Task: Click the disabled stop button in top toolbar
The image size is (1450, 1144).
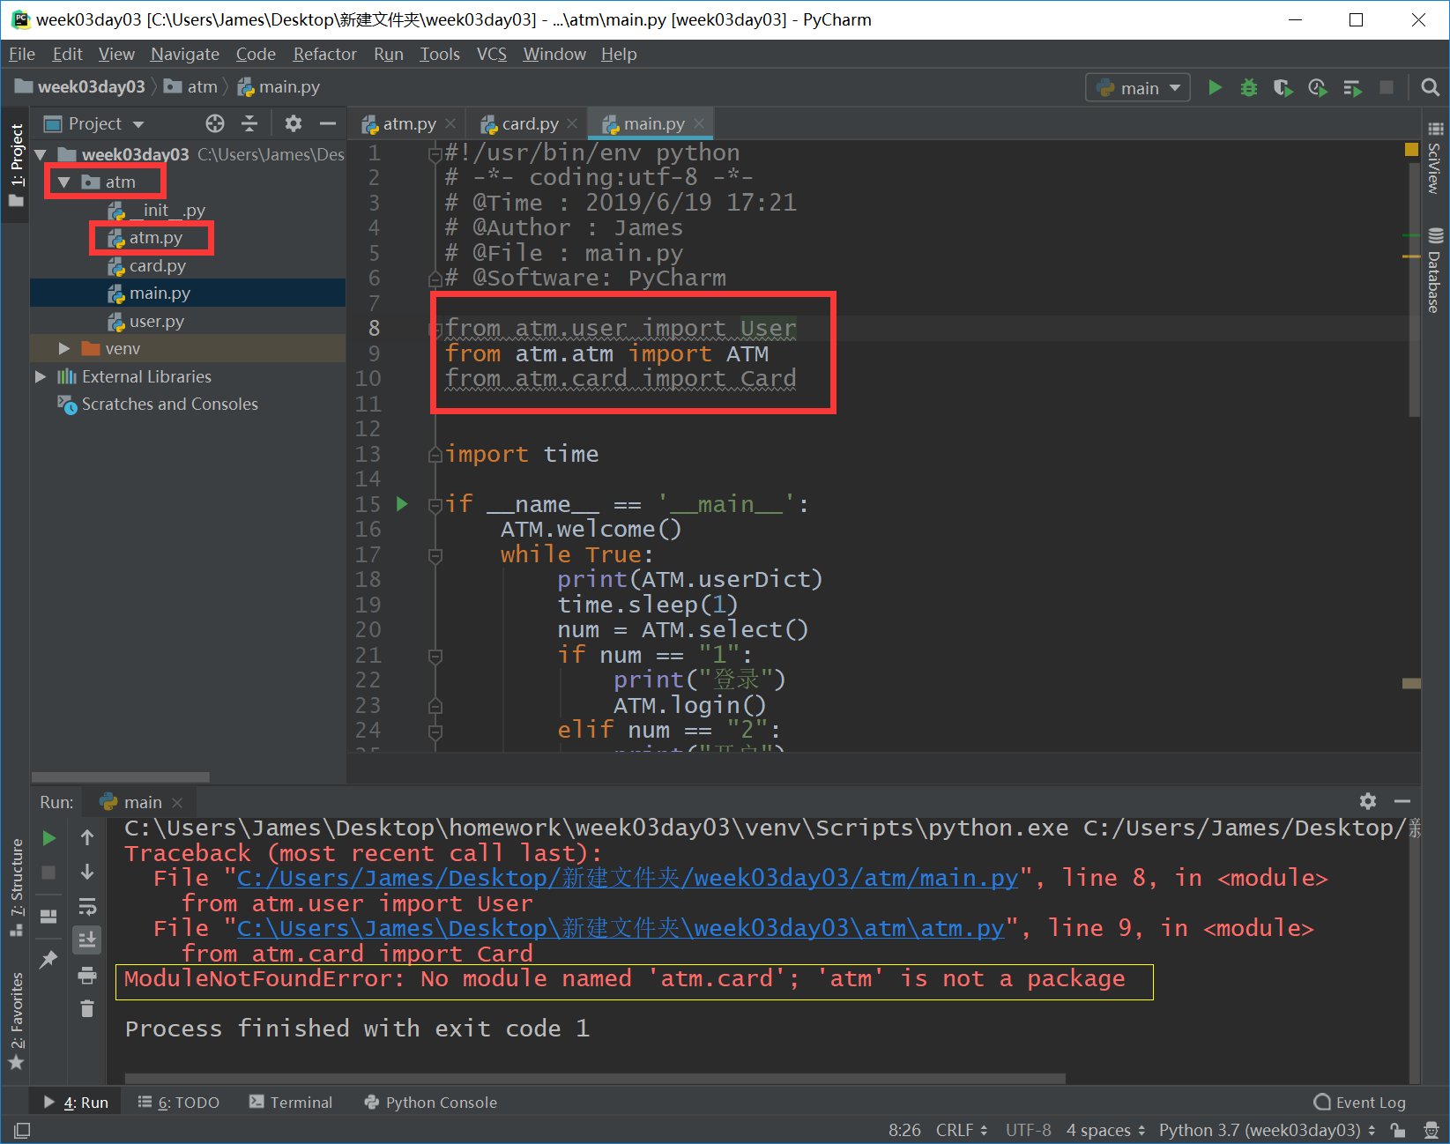Action: click(x=1387, y=87)
